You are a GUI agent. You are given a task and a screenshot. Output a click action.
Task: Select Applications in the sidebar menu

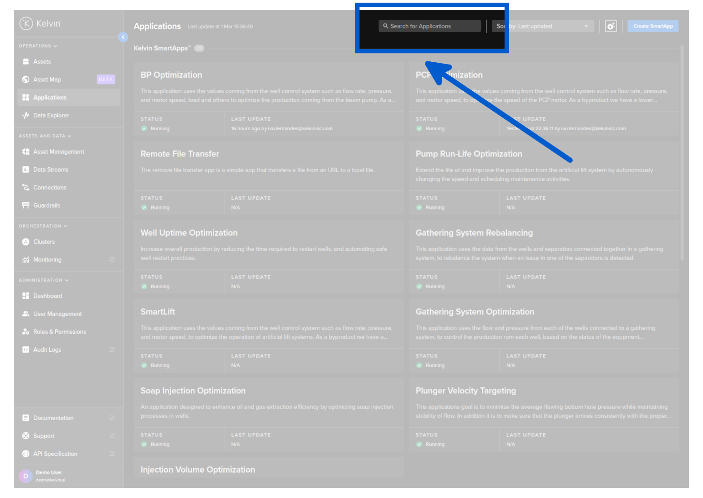(50, 97)
